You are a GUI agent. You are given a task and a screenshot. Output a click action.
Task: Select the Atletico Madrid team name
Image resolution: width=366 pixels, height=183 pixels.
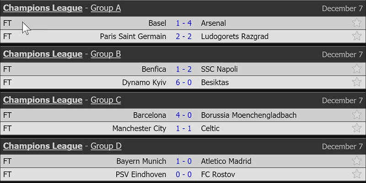coord(226,161)
